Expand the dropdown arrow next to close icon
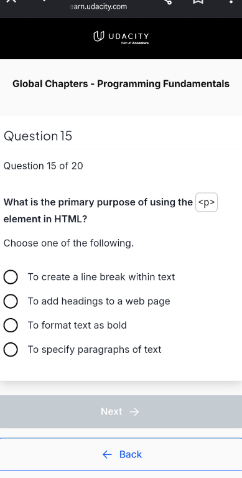 pyautogui.click(x=44, y=1)
